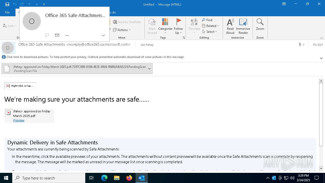The height and width of the screenshot is (183, 325).
Task: Open the Actions dropdown
Action: [122, 30]
